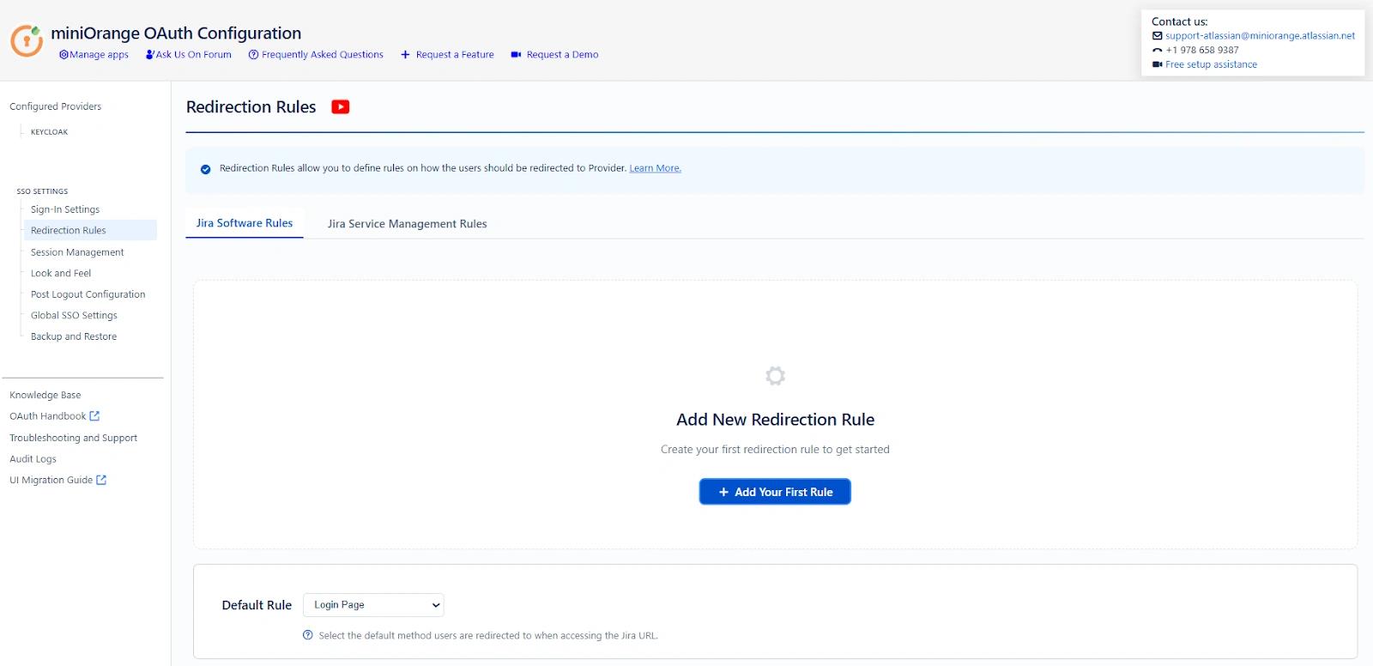Click the support email address link

pyautogui.click(x=1260, y=36)
